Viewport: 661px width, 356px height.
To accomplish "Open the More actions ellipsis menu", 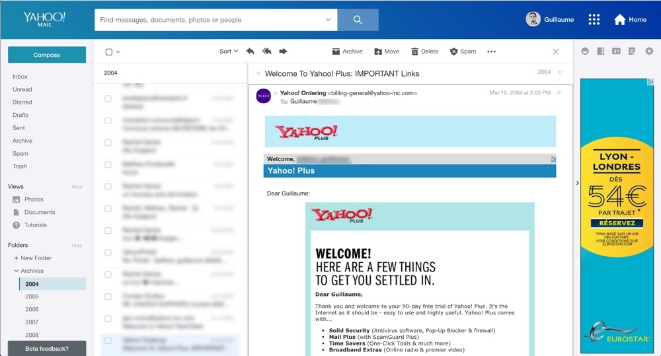I will coord(492,52).
